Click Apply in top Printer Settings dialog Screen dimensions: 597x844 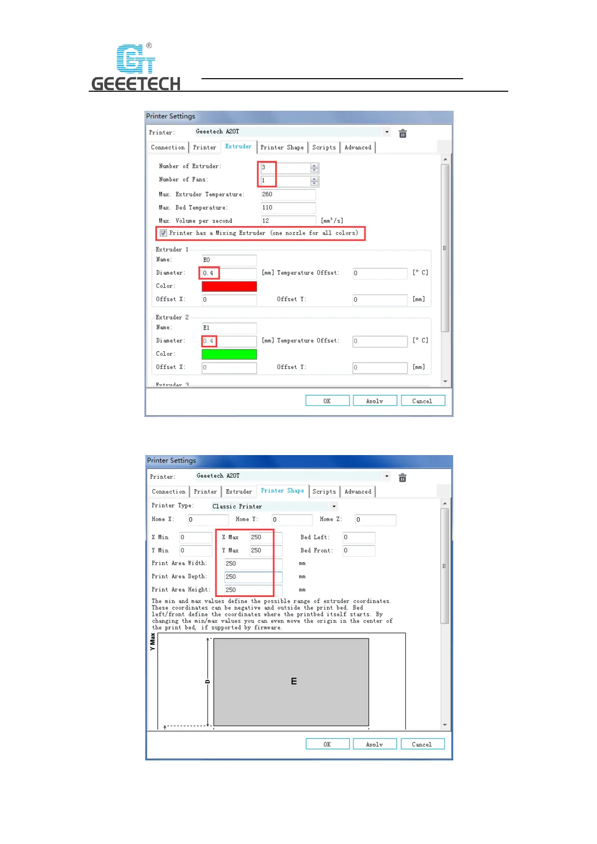tap(375, 401)
